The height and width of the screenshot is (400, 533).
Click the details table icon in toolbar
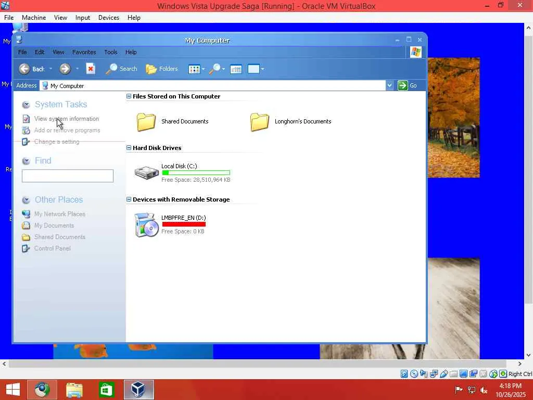click(x=236, y=69)
